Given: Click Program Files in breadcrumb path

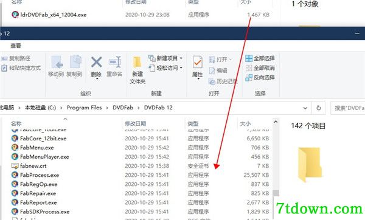Looking at the screenshot, I should tap(85, 108).
